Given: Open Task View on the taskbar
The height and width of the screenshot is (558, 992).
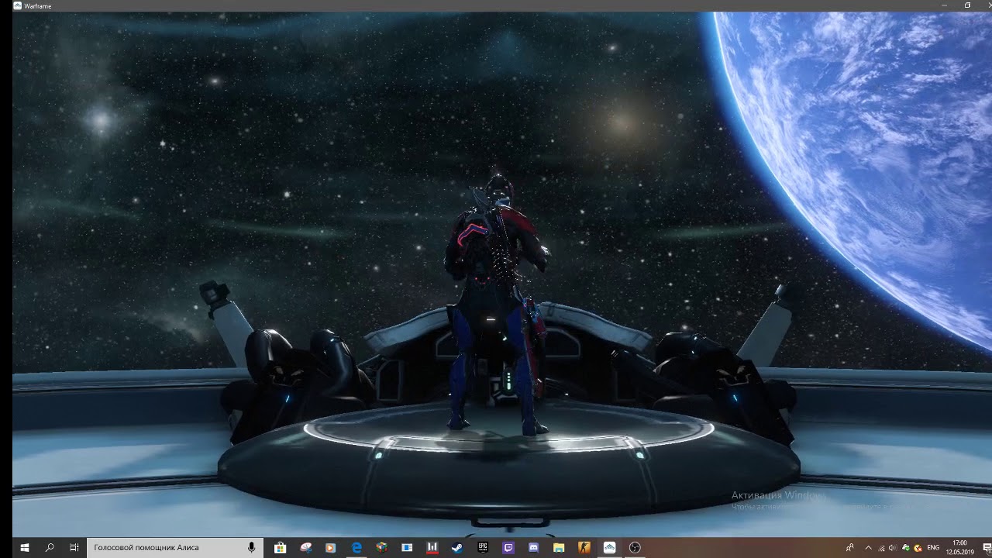Looking at the screenshot, I should tap(74, 547).
